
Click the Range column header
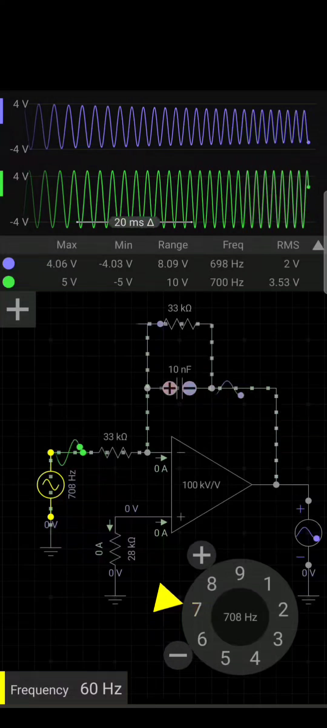(173, 245)
